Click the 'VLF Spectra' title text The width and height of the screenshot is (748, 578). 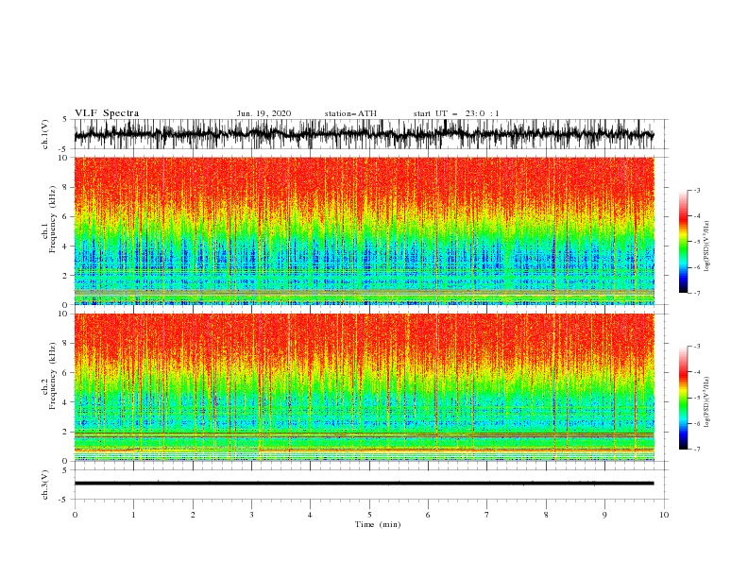point(107,113)
